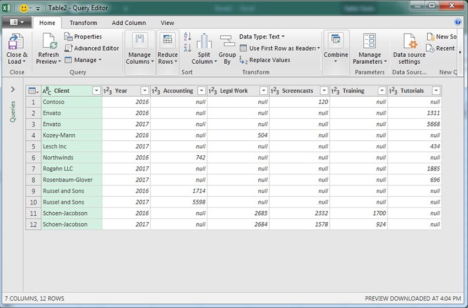Click Use First Row as Headers

280,48
